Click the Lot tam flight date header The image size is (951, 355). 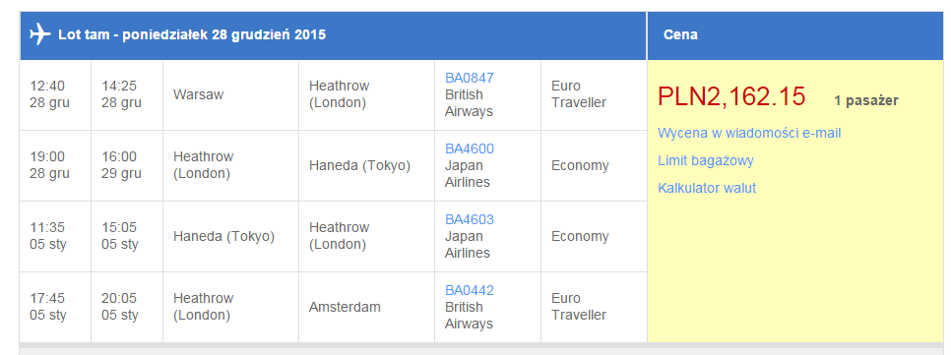(192, 34)
